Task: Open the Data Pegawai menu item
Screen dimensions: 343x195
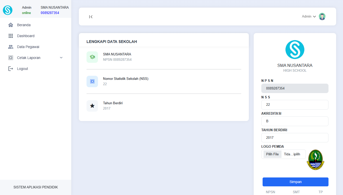Action: tap(28, 47)
